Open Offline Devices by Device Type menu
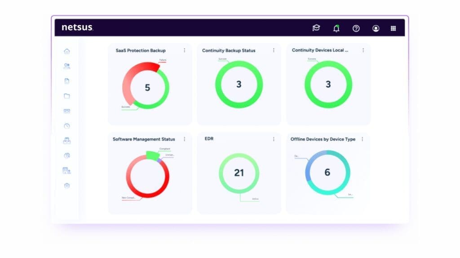The height and width of the screenshot is (258, 460). pos(363,139)
